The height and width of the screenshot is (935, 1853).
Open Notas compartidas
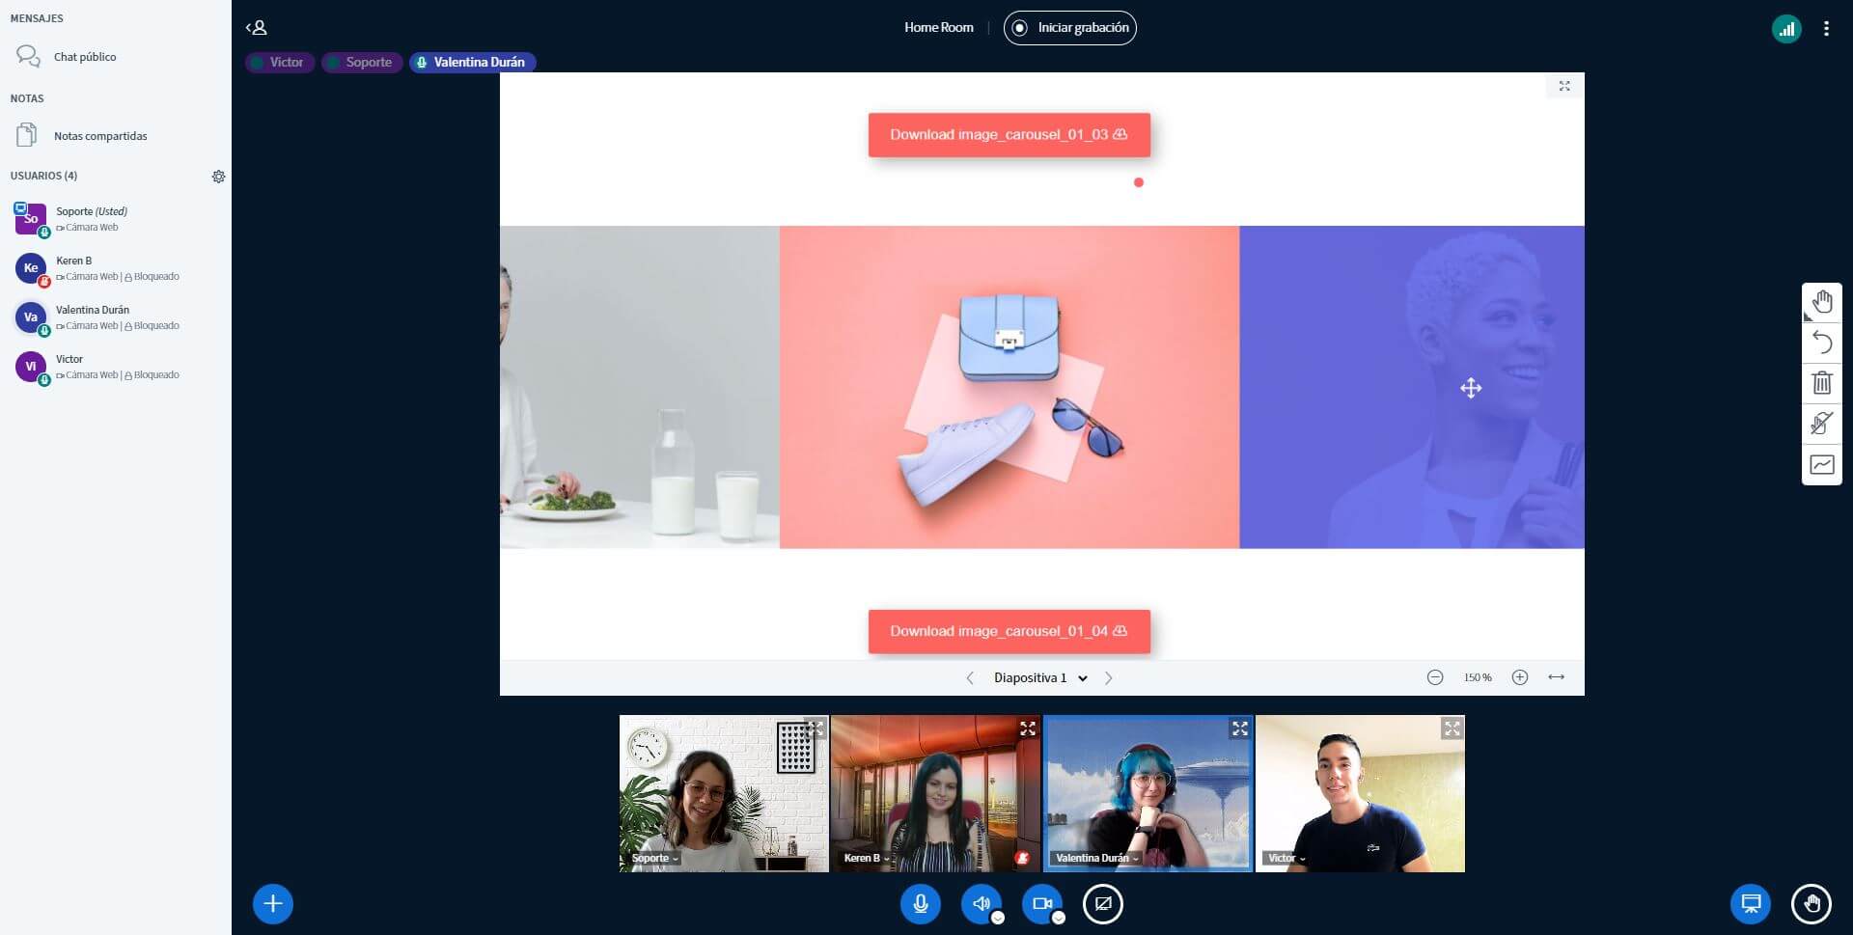click(100, 136)
